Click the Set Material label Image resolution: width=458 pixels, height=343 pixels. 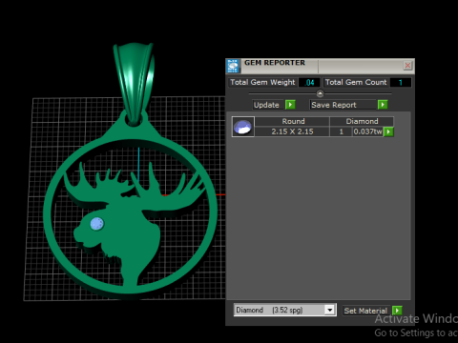click(x=365, y=311)
